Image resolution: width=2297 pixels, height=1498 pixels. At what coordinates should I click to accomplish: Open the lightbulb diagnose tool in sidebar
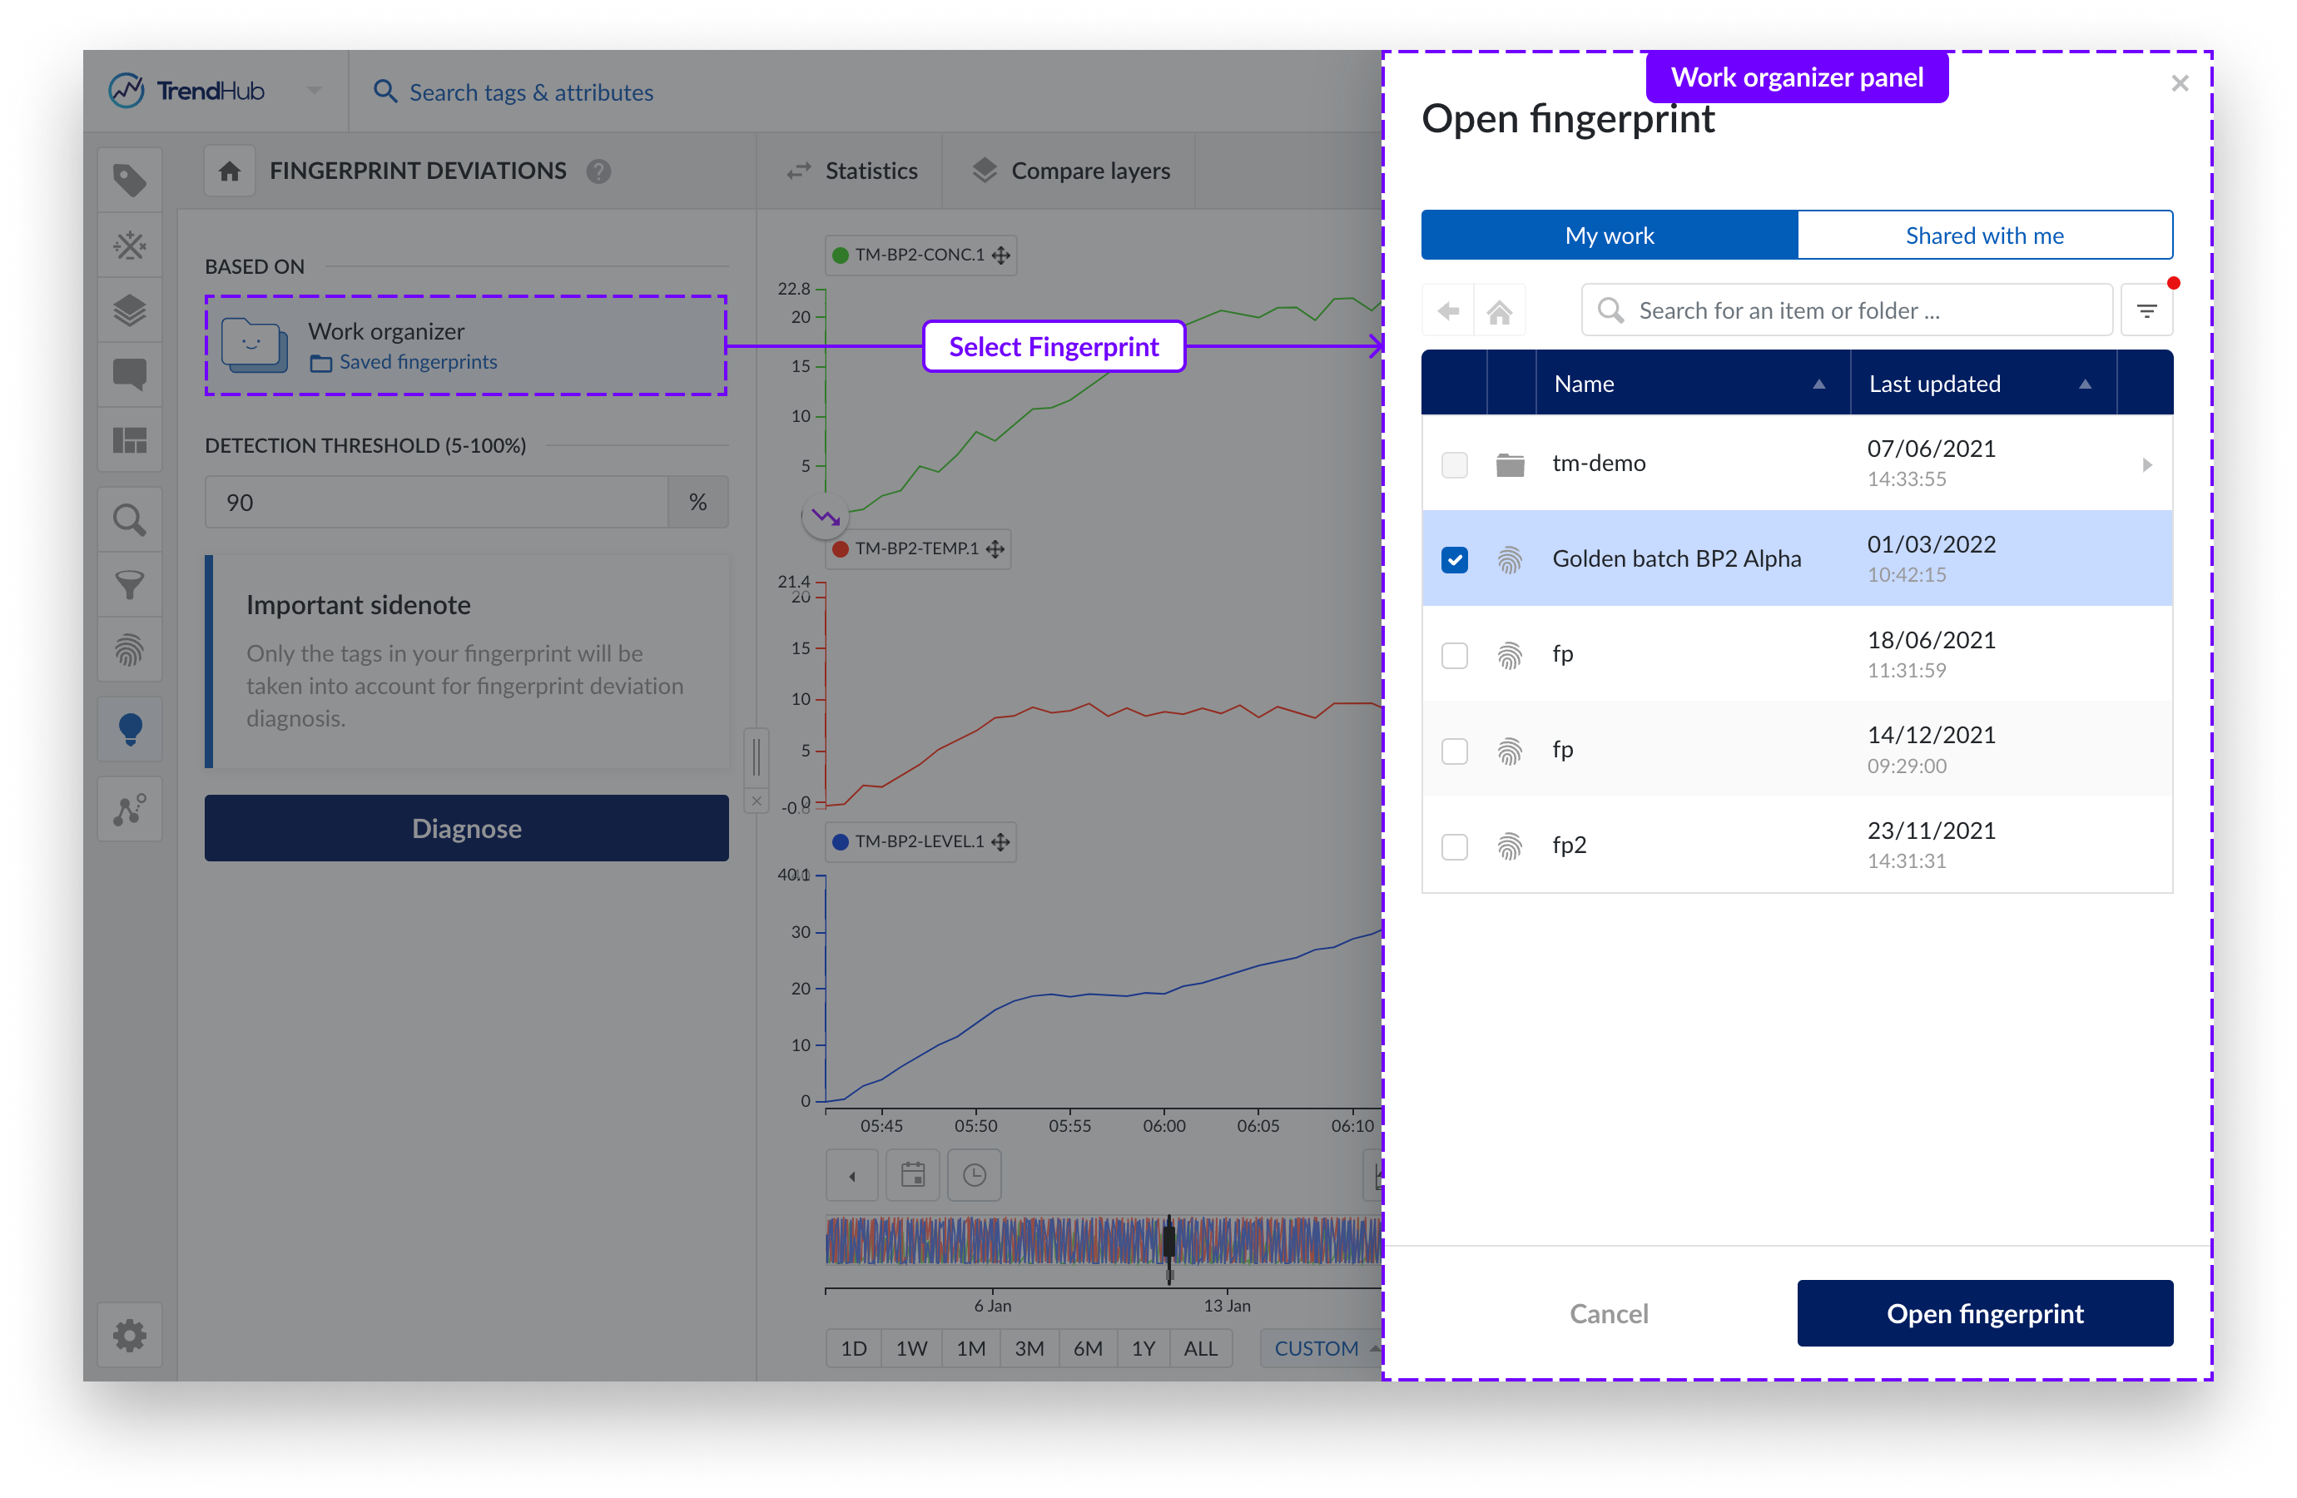pyautogui.click(x=129, y=730)
